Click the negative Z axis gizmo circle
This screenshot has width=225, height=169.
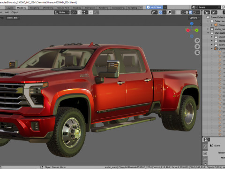click(x=192, y=36)
